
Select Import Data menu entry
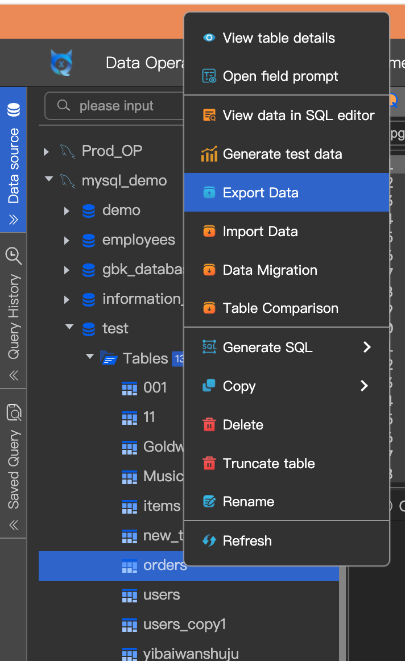click(x=260, y=232)
